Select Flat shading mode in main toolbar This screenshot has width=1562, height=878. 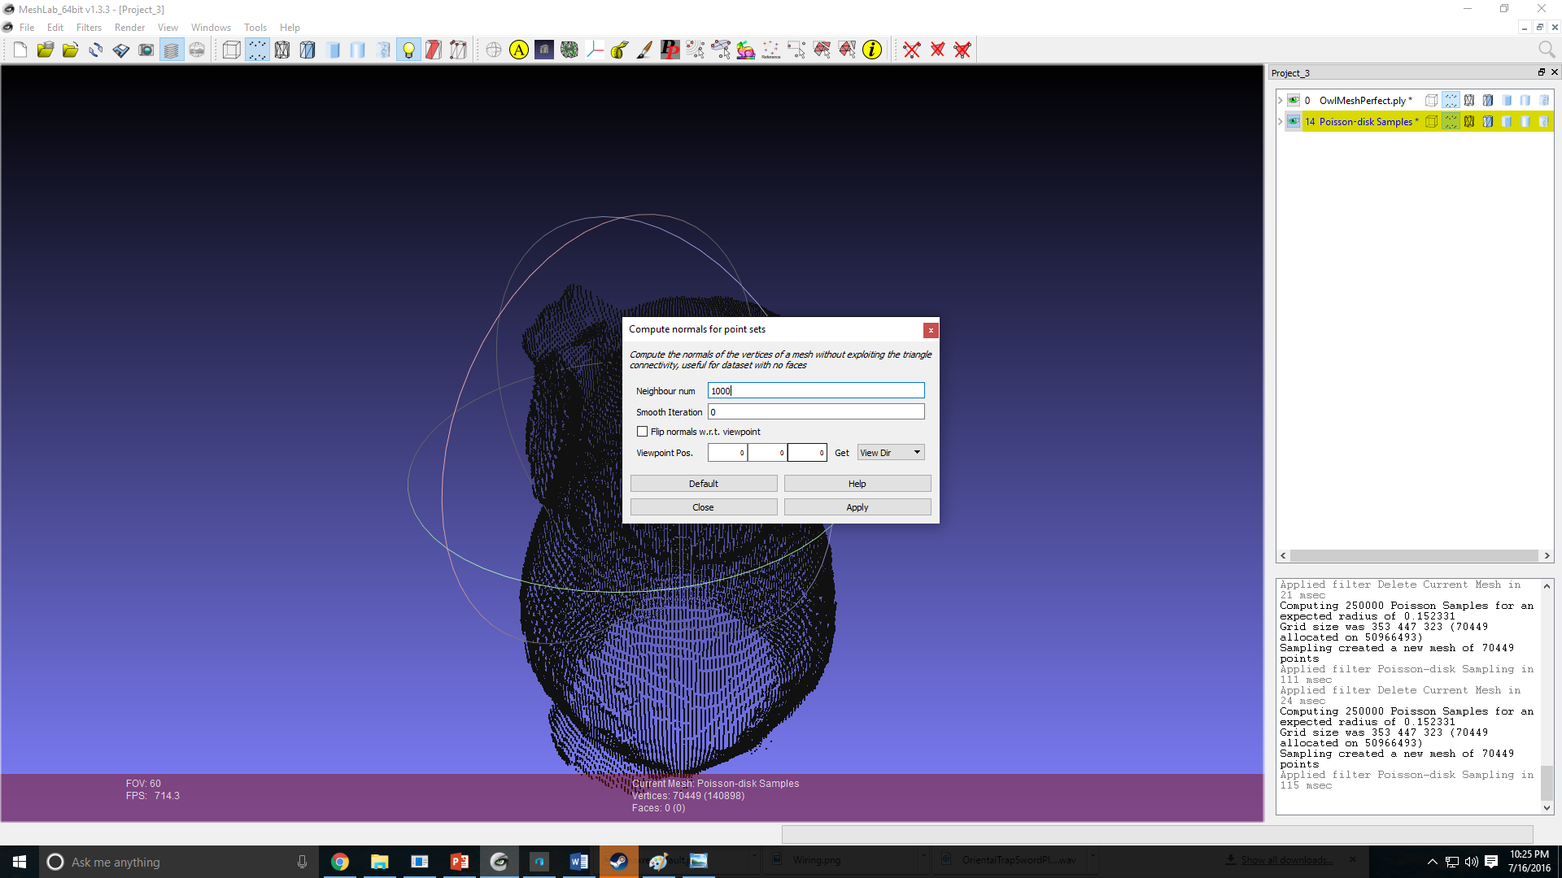pos(333,50)
